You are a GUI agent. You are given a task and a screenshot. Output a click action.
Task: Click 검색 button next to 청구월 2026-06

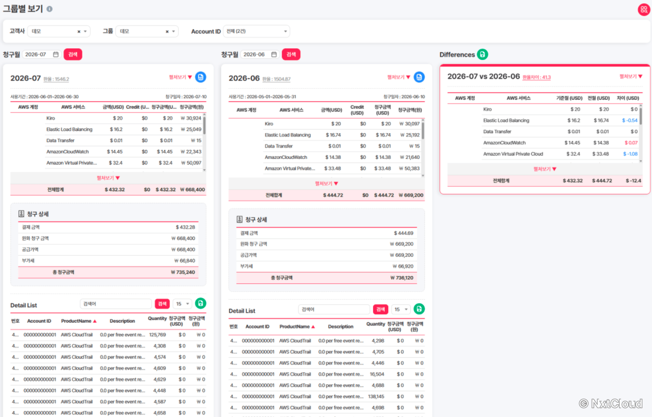coord(291,54)
